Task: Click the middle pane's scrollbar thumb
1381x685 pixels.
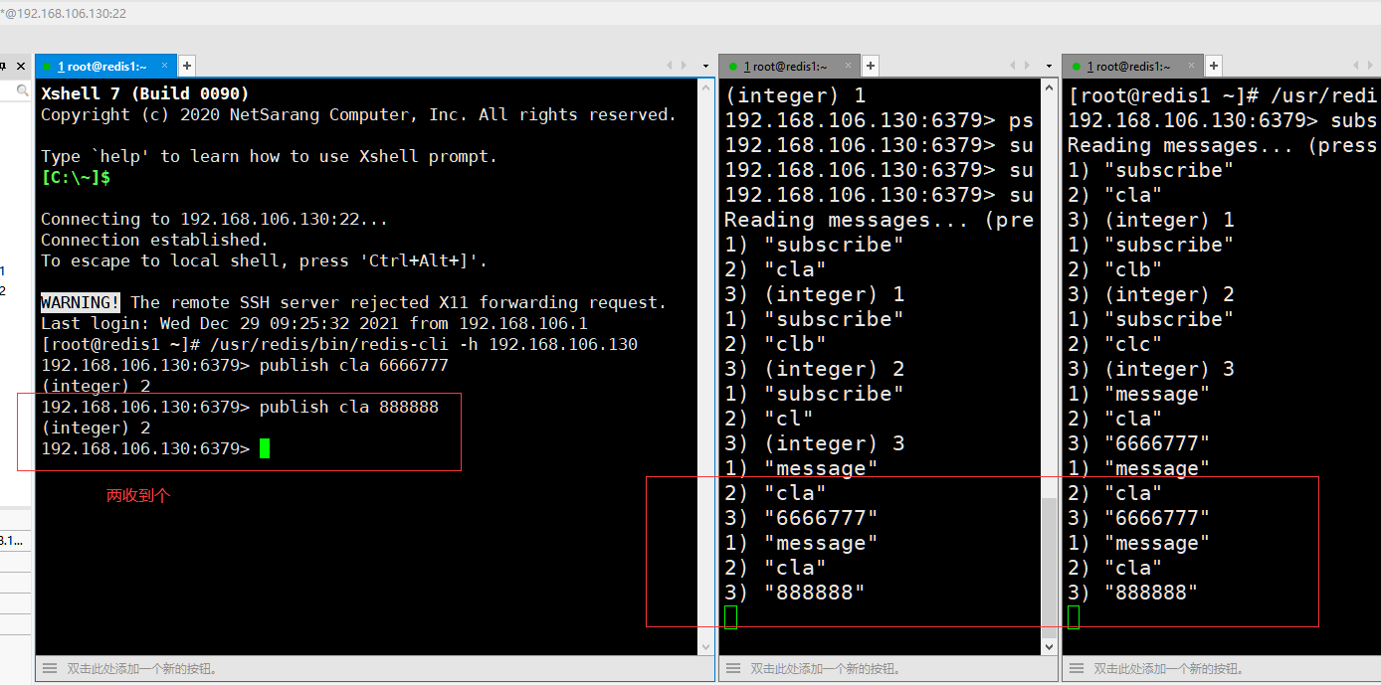Action: pos(1049,567)
